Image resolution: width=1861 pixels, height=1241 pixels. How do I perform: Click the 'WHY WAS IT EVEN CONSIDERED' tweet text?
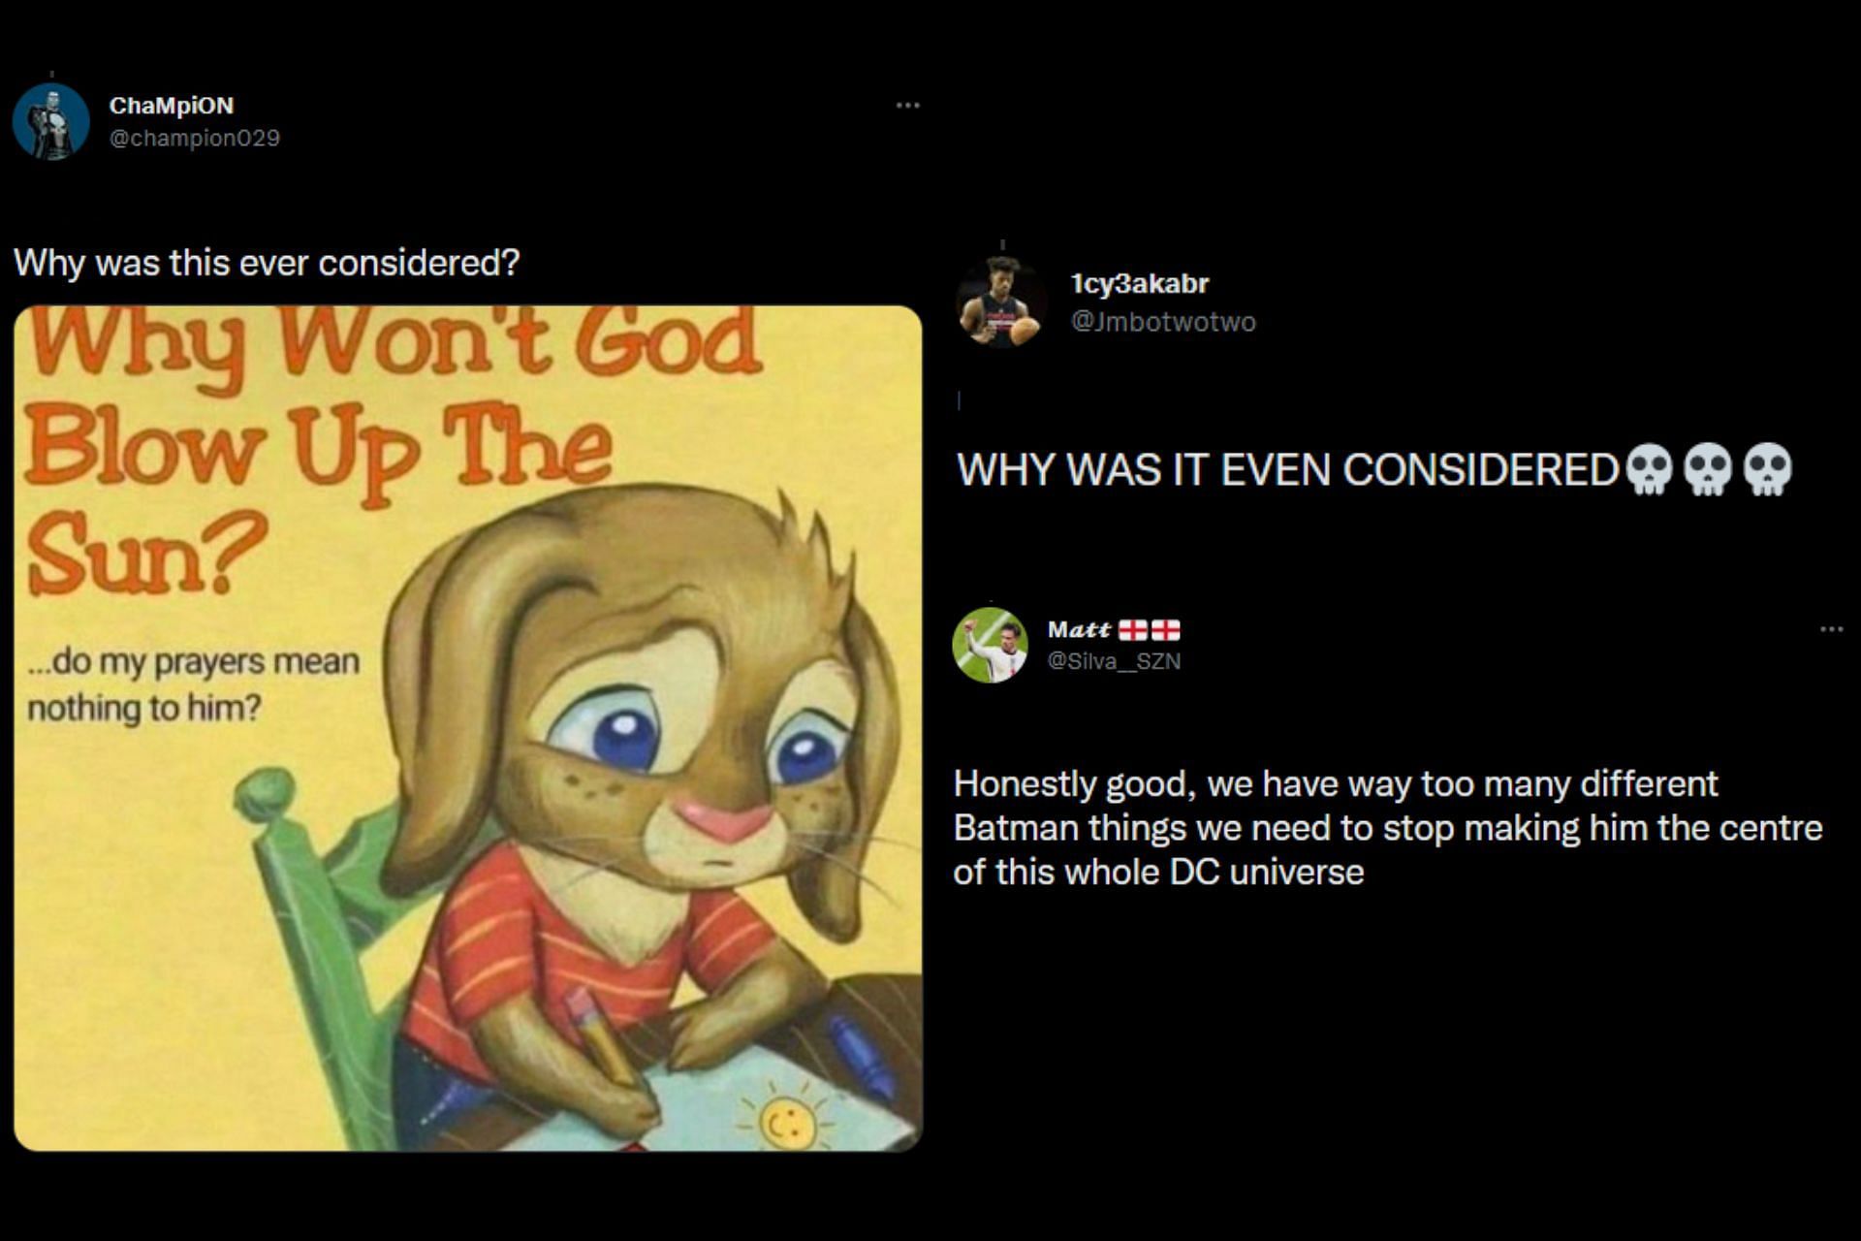[1287, 470]
